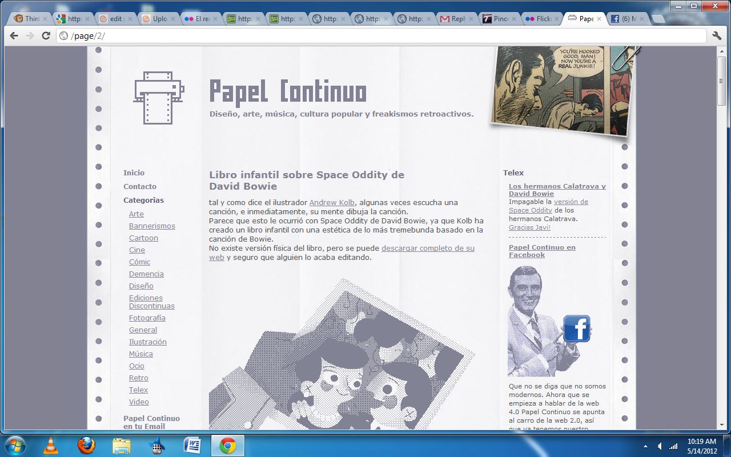This screenshot has width=731, height=457.
Task: Open the Windows Start button
Action: [x=14, y=445]
